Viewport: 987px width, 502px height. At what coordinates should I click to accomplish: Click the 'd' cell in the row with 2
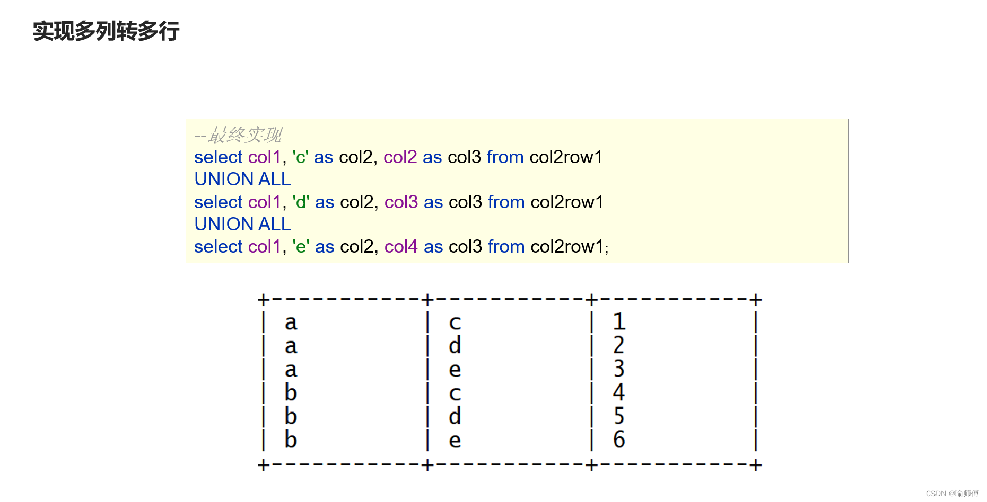click(455, 345)
